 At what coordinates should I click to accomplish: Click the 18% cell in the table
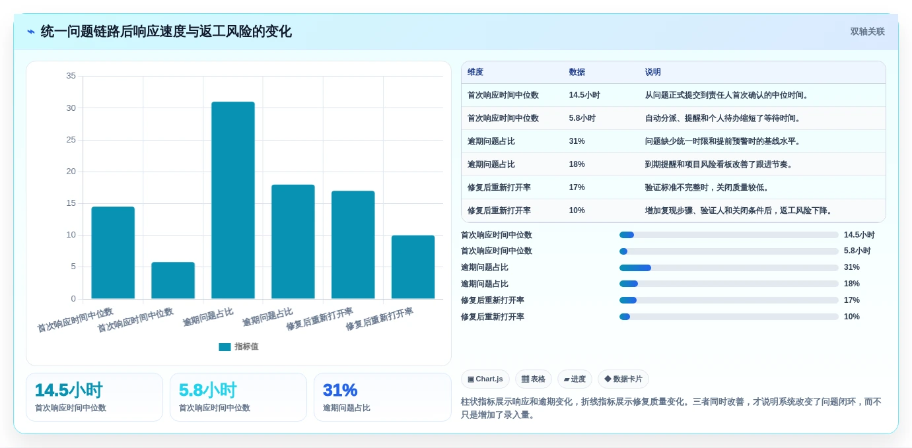pos(577,164)
